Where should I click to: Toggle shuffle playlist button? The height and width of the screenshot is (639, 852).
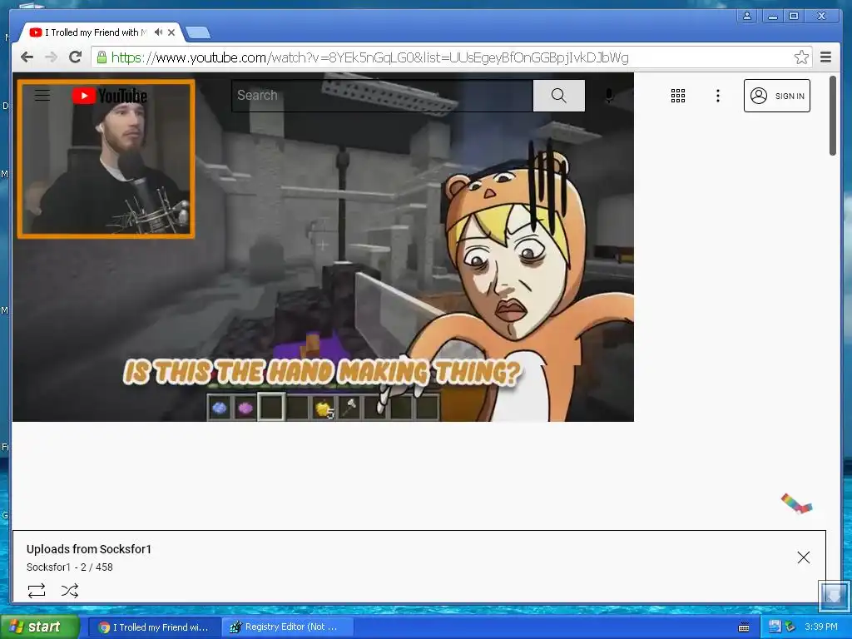[x=70, y=591]
